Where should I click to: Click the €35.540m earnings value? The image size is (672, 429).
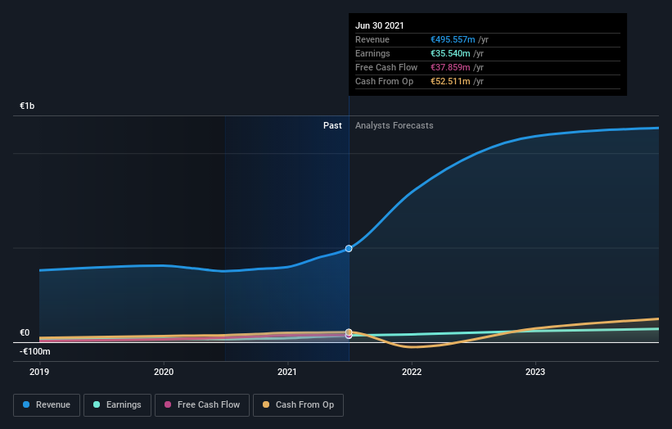(450, 53)
